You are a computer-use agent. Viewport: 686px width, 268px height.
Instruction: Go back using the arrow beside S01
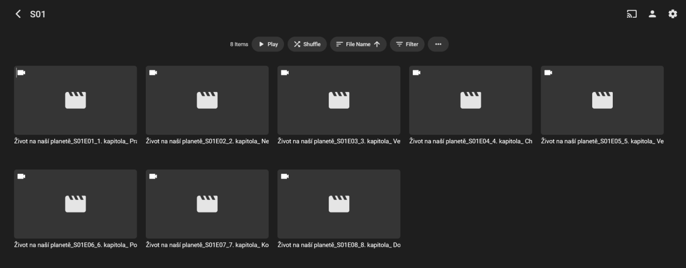tap(18, 14)
